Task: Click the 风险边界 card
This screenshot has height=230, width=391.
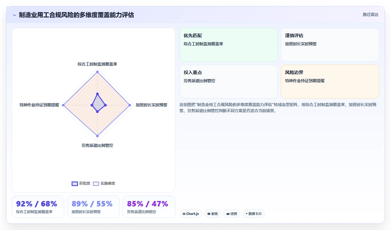Action: pos(330,82)
